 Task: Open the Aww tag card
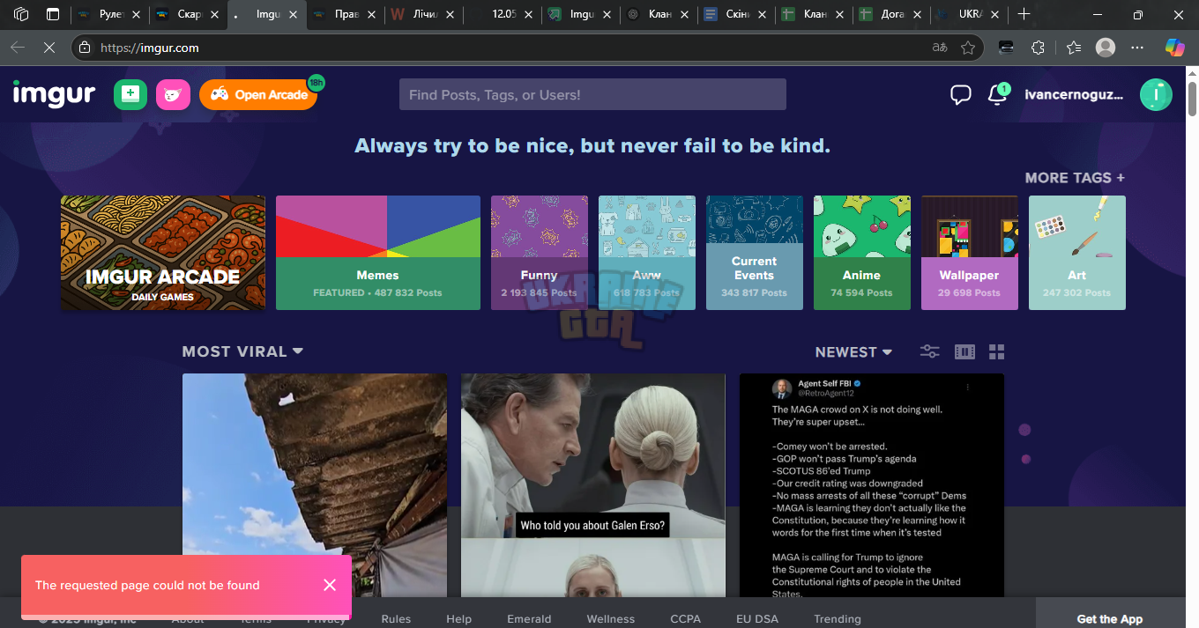pyautogui.click(x=647, y=253)
